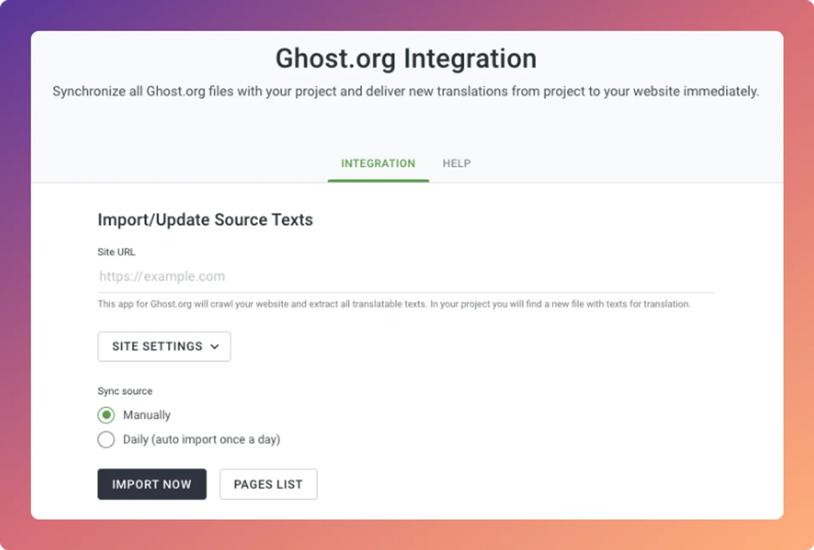
Task: Select the Manually sync option
Action: pos(106,415)
